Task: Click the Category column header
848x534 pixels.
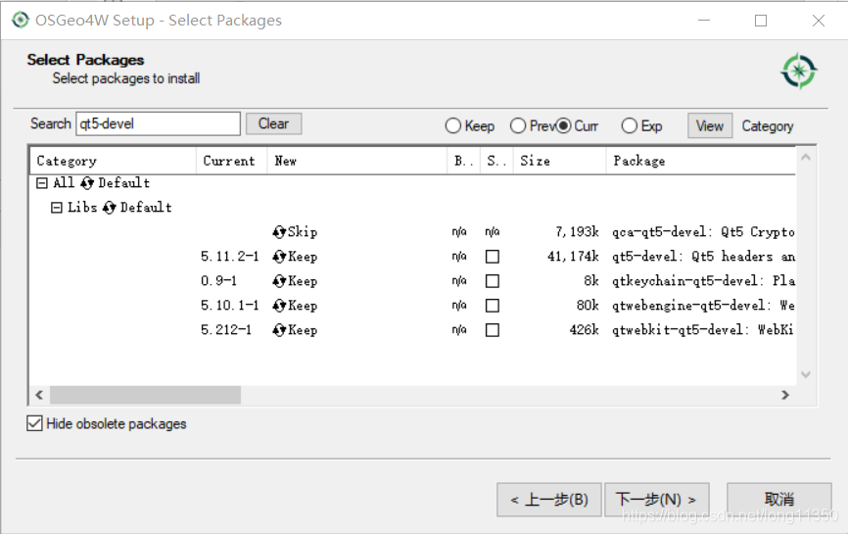Action: 113,161
